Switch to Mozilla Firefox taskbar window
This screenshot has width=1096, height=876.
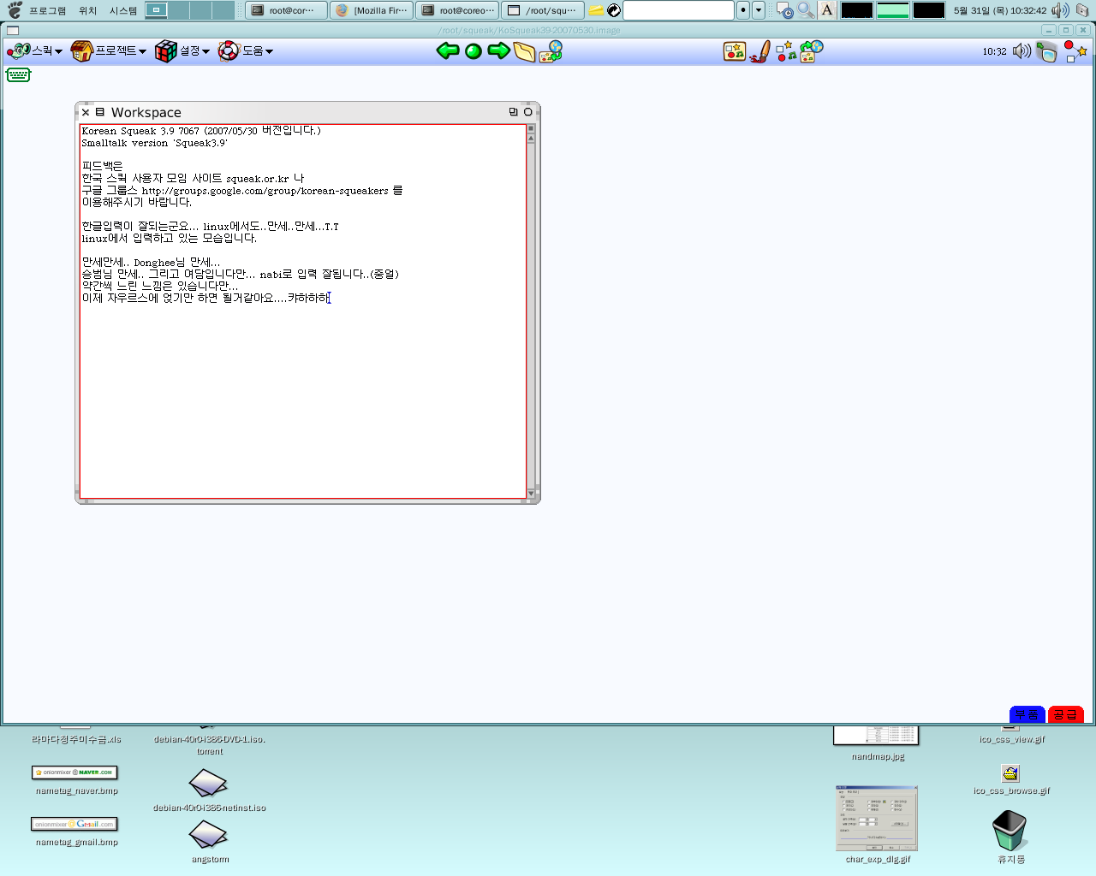pyautogui.click(x=372, y=10)
